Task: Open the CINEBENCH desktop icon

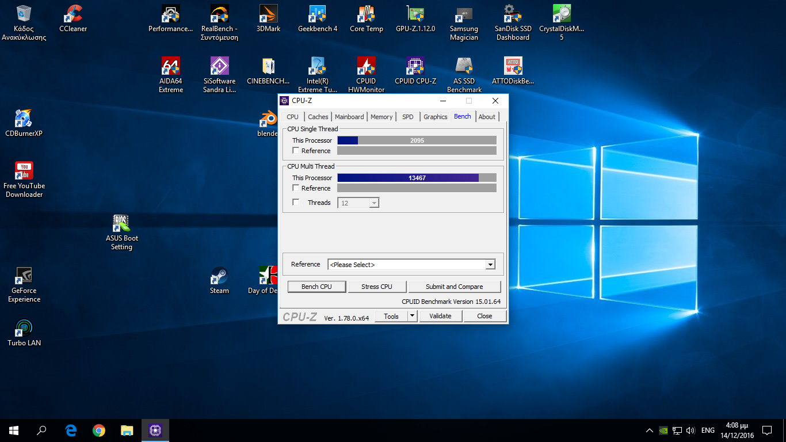Action: tap(268, 71)
